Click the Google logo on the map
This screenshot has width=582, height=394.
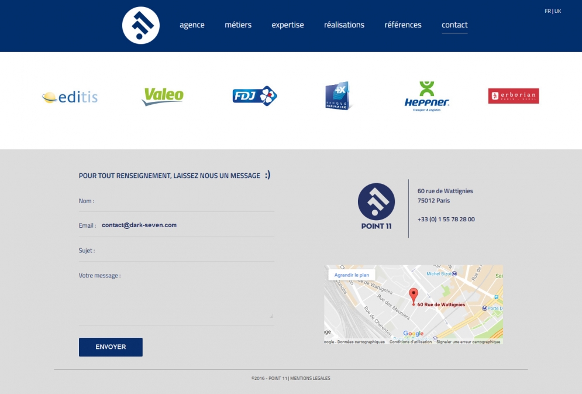413,334
